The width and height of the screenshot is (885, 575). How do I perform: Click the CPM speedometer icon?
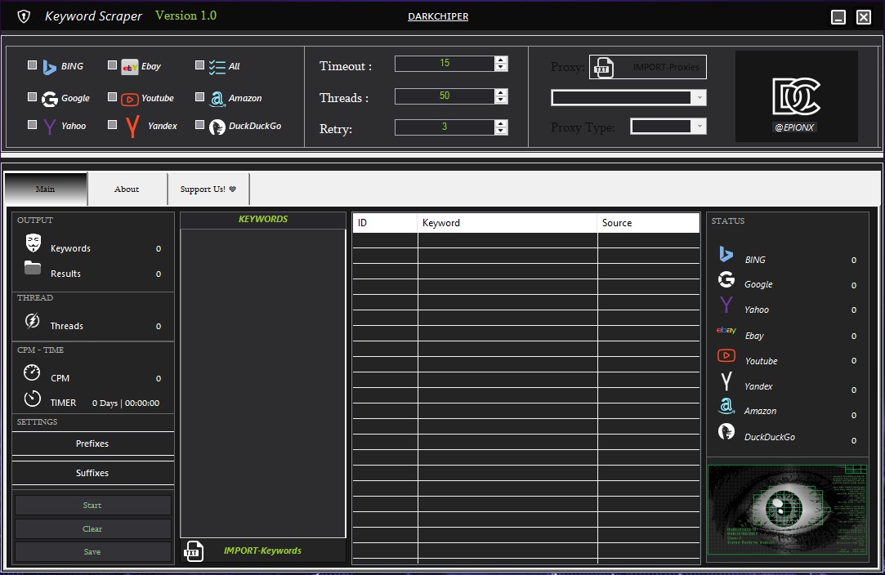(32, 372)
